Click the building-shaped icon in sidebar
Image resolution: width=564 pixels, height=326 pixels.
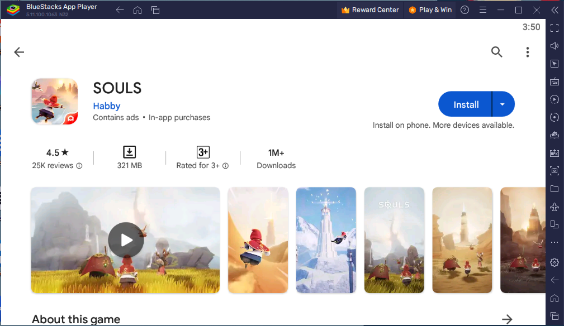tap(554, 135)
